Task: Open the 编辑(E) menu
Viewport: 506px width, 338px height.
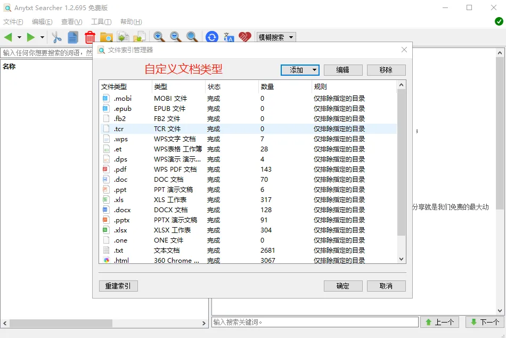Action: (x=42, y=22)
